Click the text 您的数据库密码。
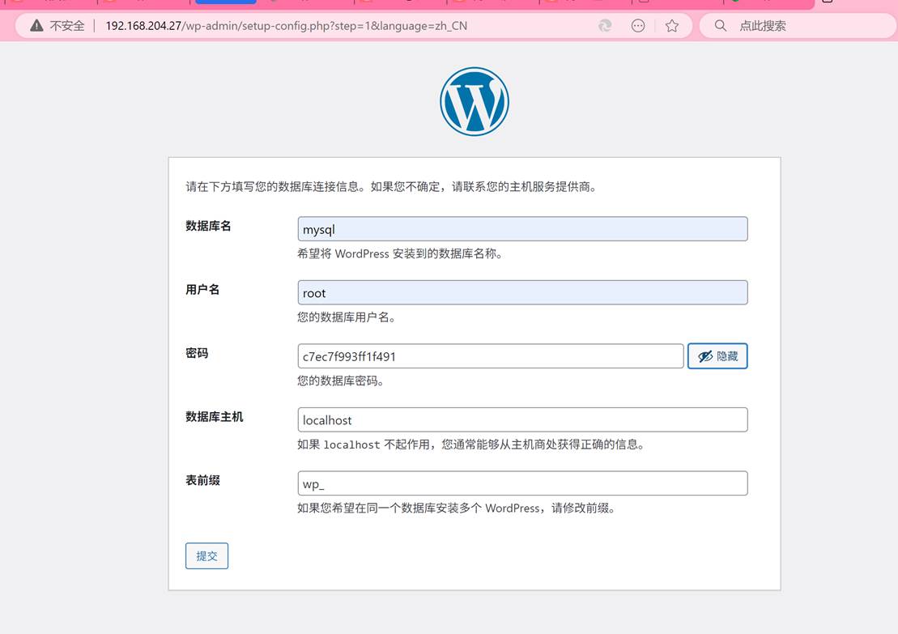The width and height of the screenshot is (898, 634). coord(340,381)
